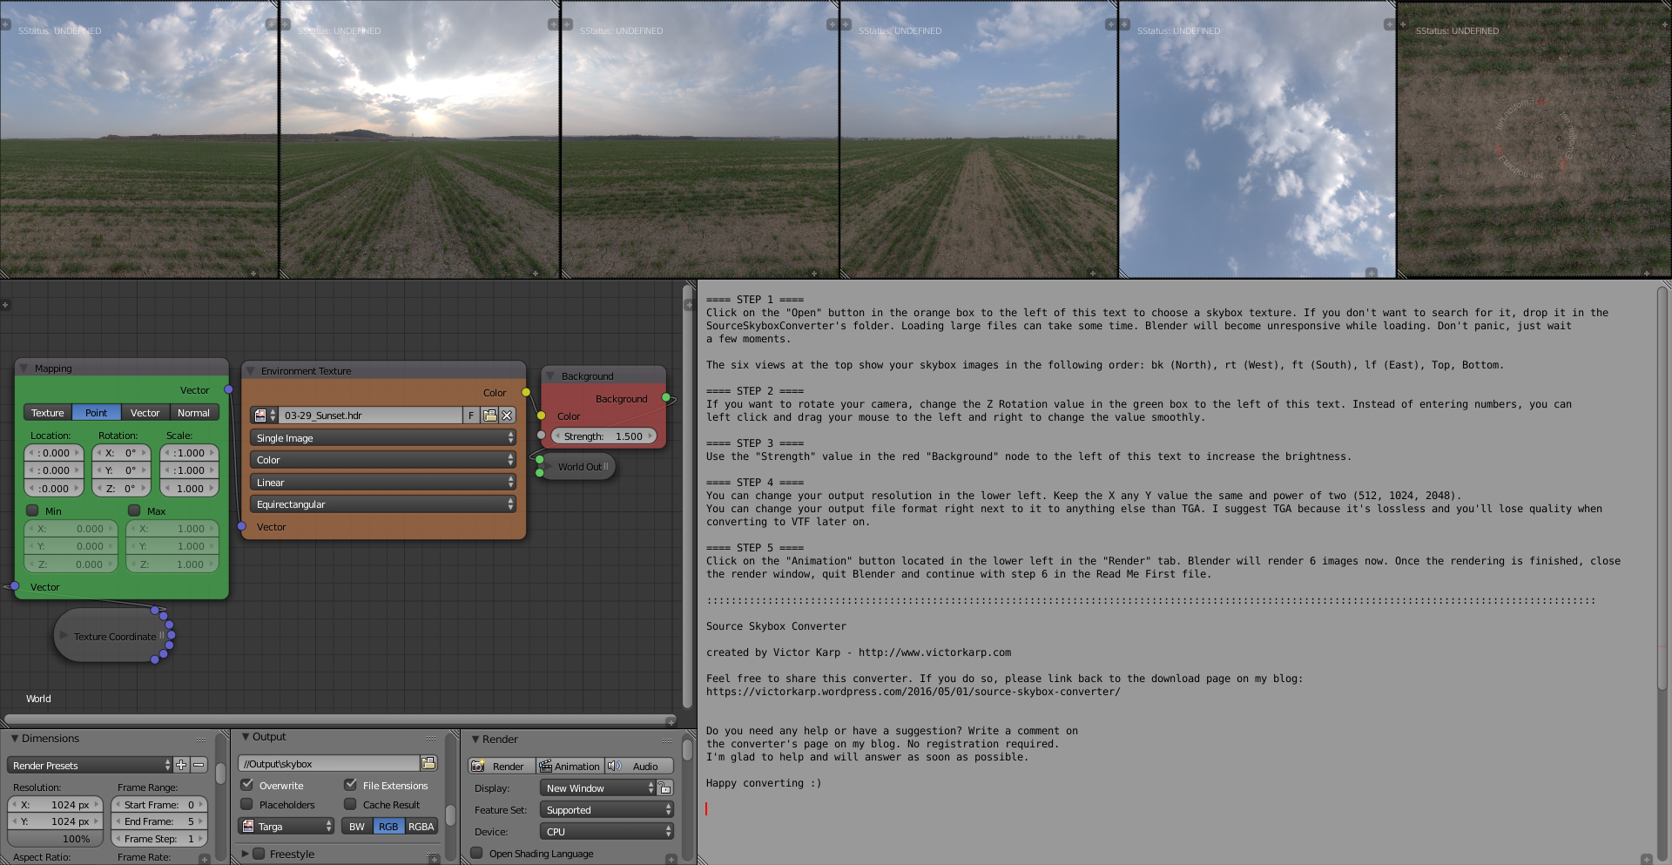This screenshot has height=865, width=1672.
Task: Open the Render Presets dropdown
Action: pos(90,765)
